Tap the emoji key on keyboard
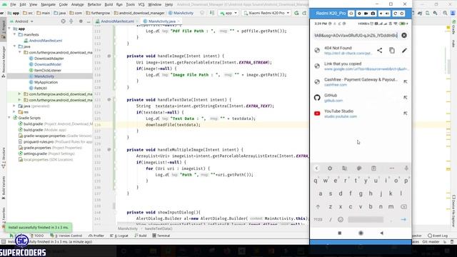 point(341,219)
